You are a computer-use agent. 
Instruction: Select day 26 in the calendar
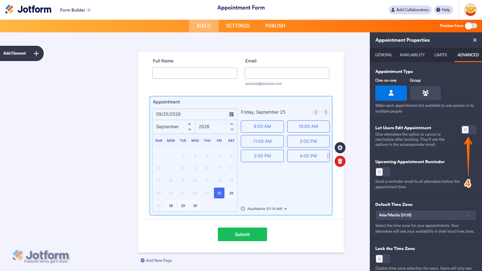[231, 193]
